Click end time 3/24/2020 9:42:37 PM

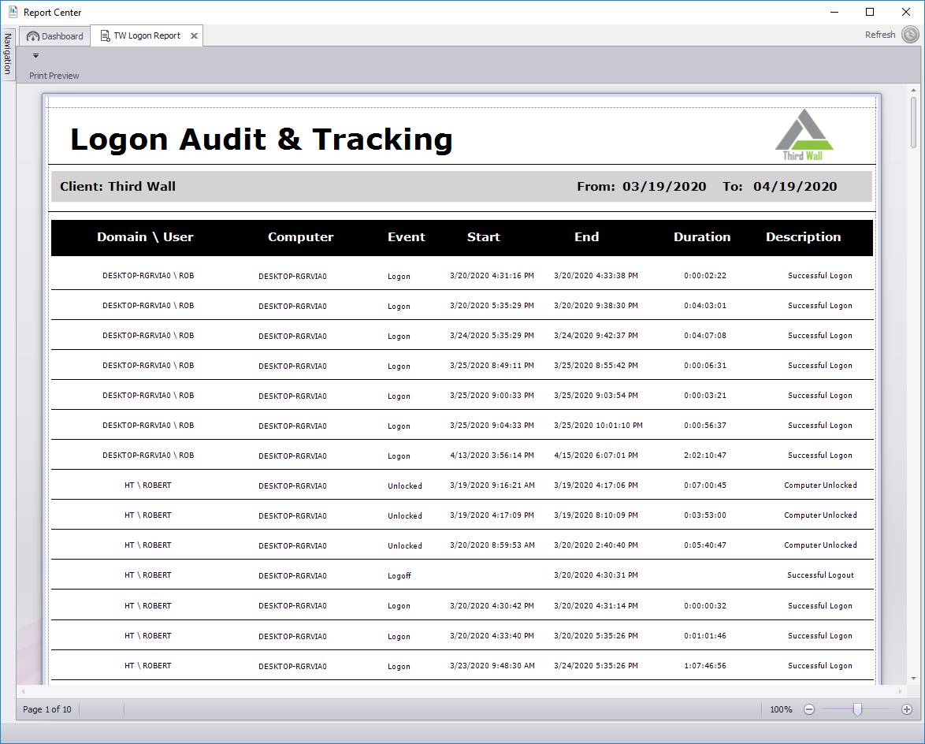(x=596, y=336)
